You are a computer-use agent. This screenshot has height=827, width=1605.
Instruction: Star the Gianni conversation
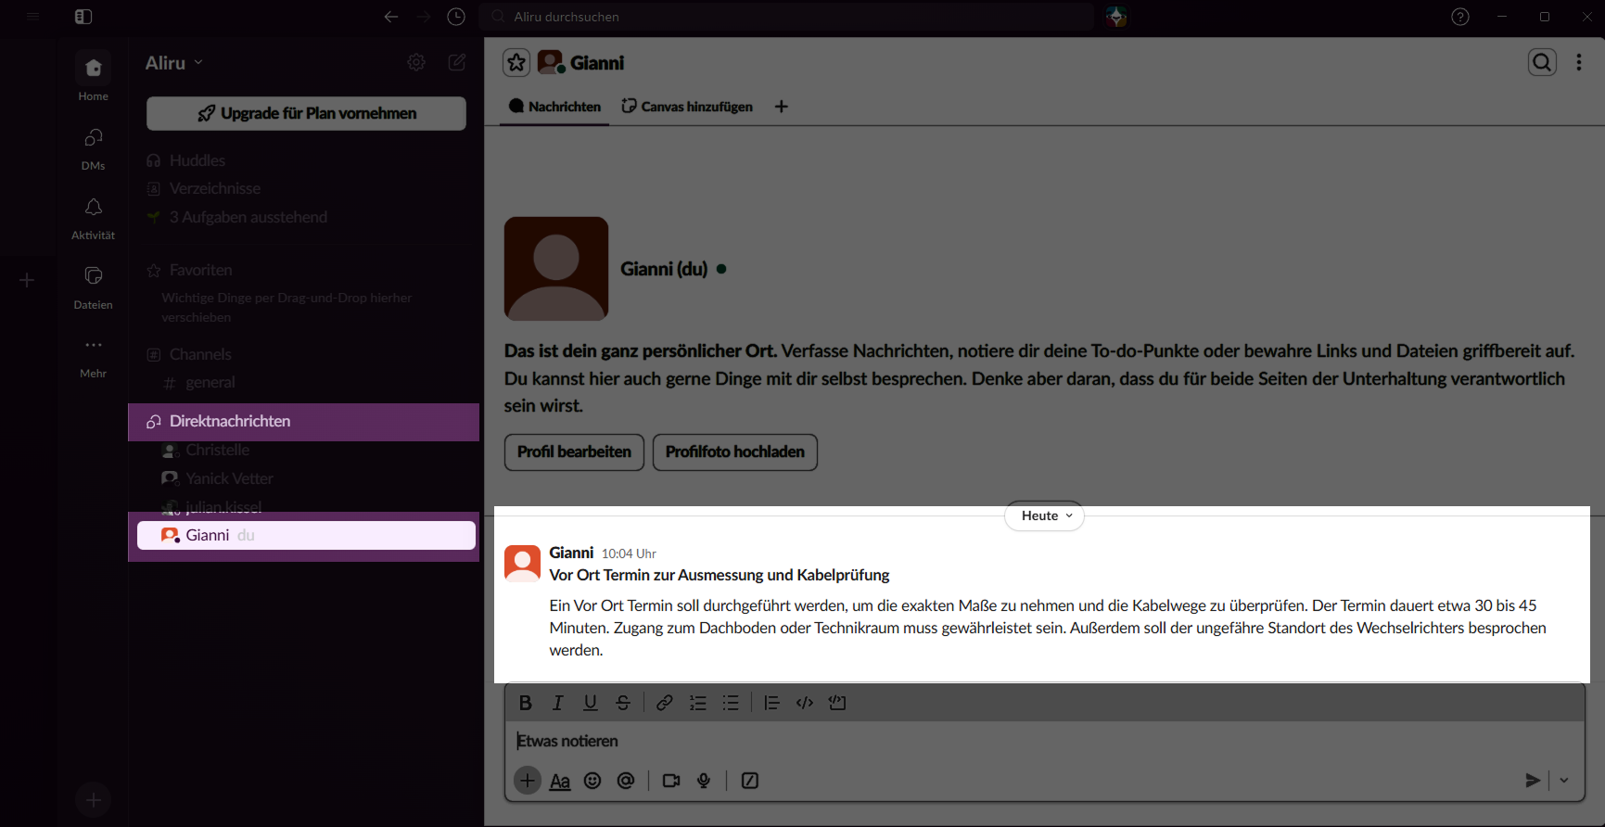(516, 62)
